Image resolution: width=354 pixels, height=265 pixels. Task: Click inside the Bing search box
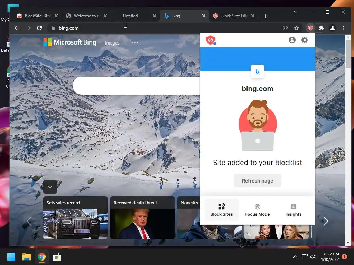click(x=136, y=86)
